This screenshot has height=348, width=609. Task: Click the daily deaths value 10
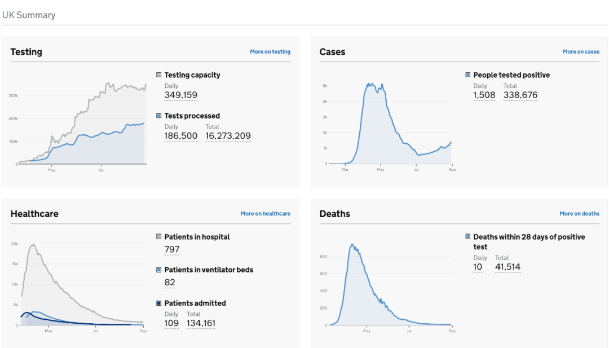[x=478, y=267]
